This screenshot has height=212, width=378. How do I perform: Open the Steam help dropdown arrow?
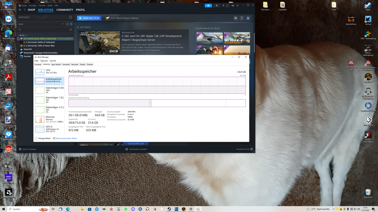coord(227,6)
